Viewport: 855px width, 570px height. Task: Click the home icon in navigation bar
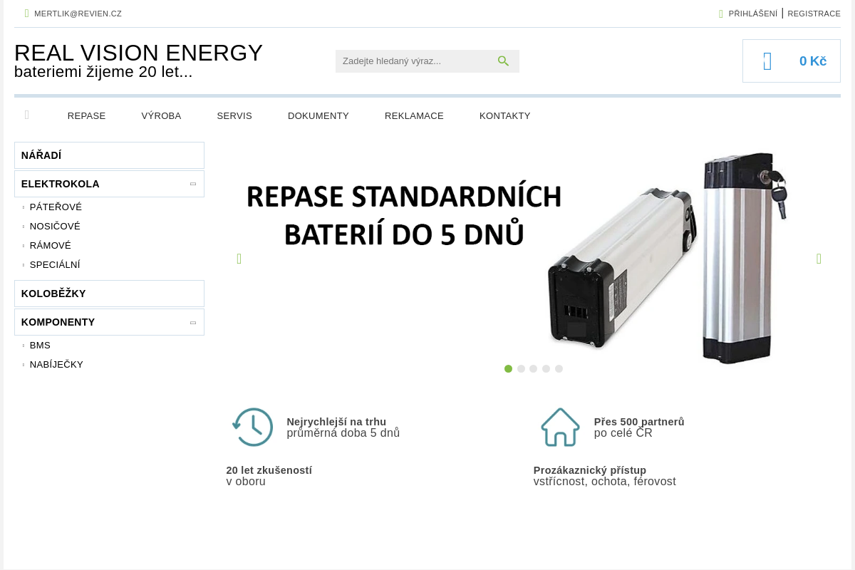[27, 115]
